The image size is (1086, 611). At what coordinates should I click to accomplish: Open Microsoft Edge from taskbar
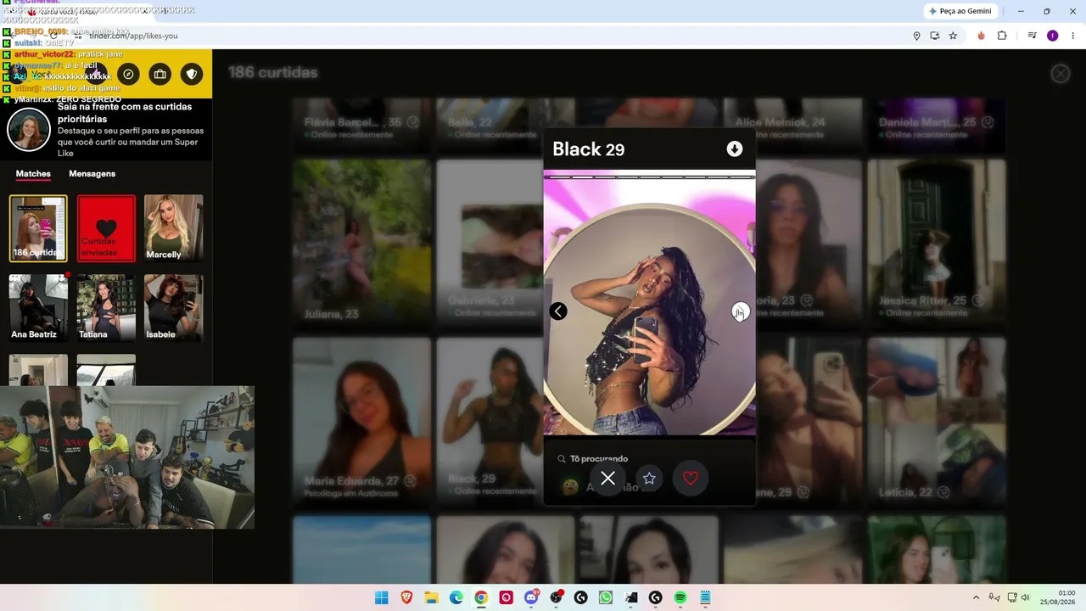click(x=456, y=598)
